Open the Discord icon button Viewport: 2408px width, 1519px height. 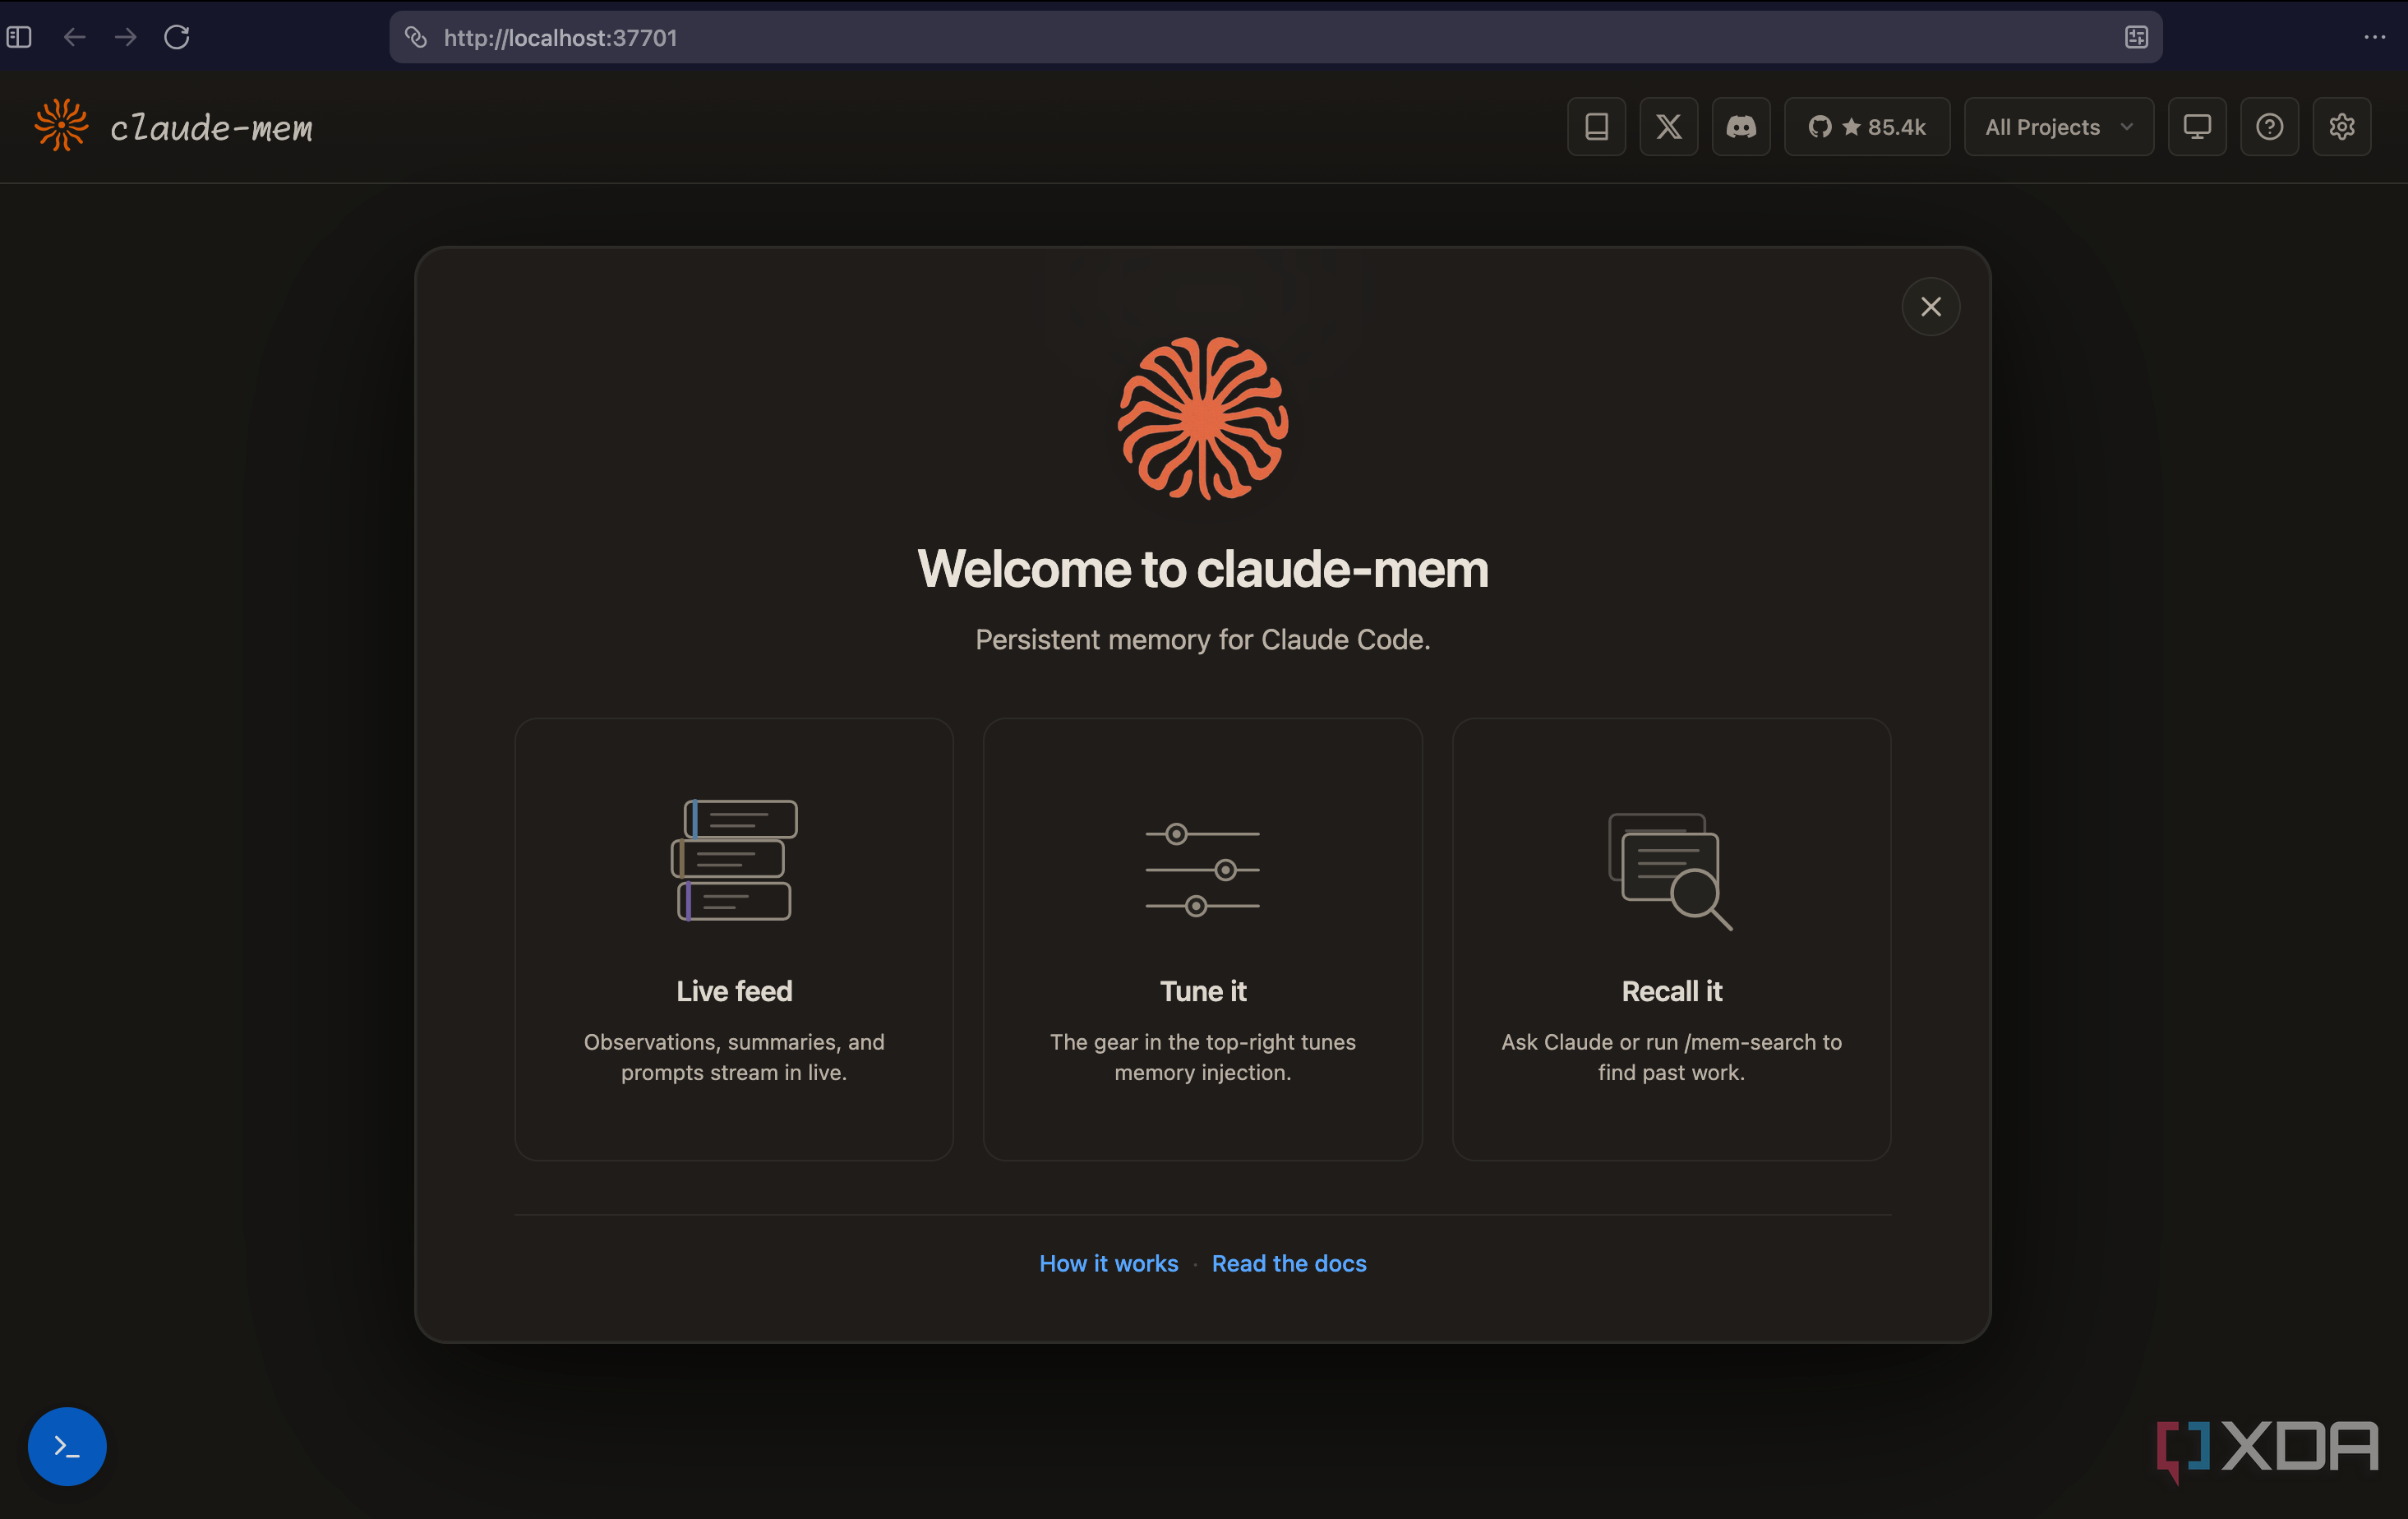click(x=1741, y=127)
